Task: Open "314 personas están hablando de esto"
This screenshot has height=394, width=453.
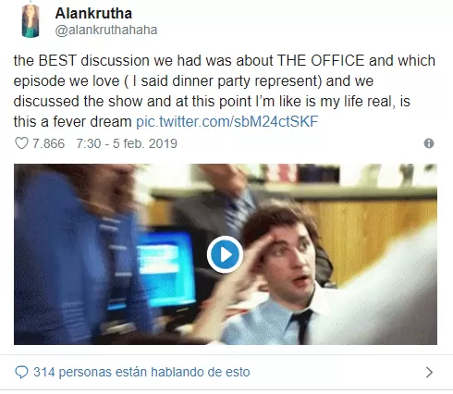Action: 141,372
